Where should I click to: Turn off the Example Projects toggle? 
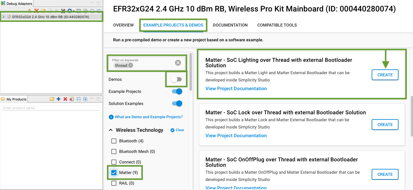(177, 91)
